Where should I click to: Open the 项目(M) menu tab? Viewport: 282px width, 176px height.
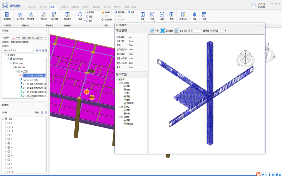[32, 7]
